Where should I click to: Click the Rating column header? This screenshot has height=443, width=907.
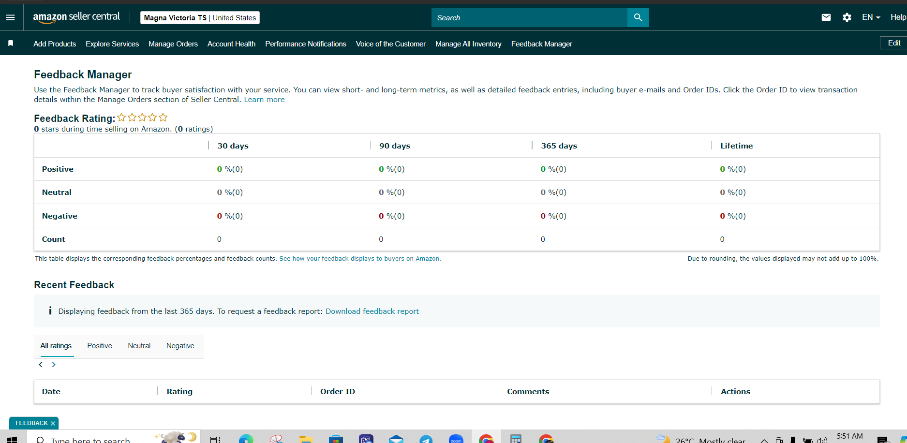[179, 392]
